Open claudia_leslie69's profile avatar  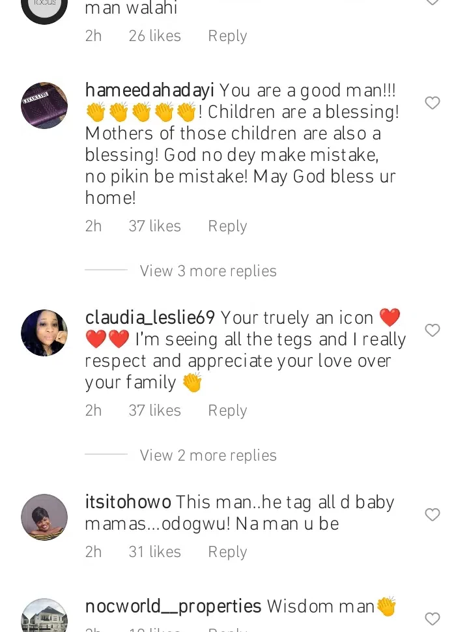point(44,333)
